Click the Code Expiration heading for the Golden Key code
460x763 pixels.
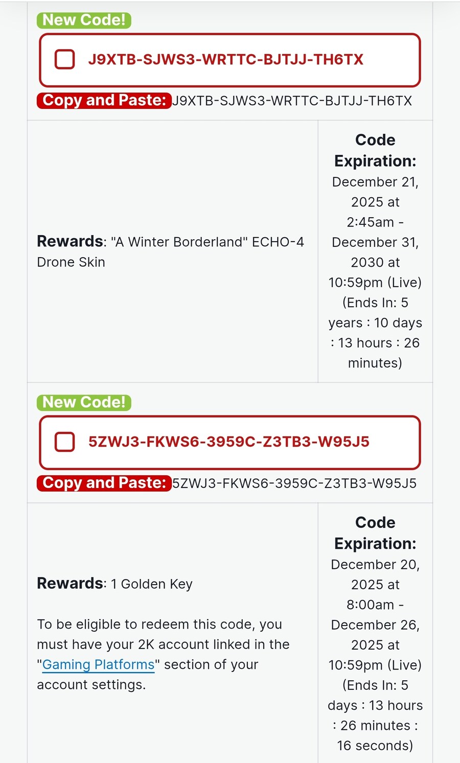pyautogui.click(x=375, y=533)
